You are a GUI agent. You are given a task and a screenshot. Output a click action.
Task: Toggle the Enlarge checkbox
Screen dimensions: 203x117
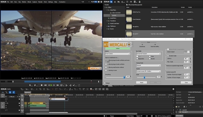click(x=105, y=83)
